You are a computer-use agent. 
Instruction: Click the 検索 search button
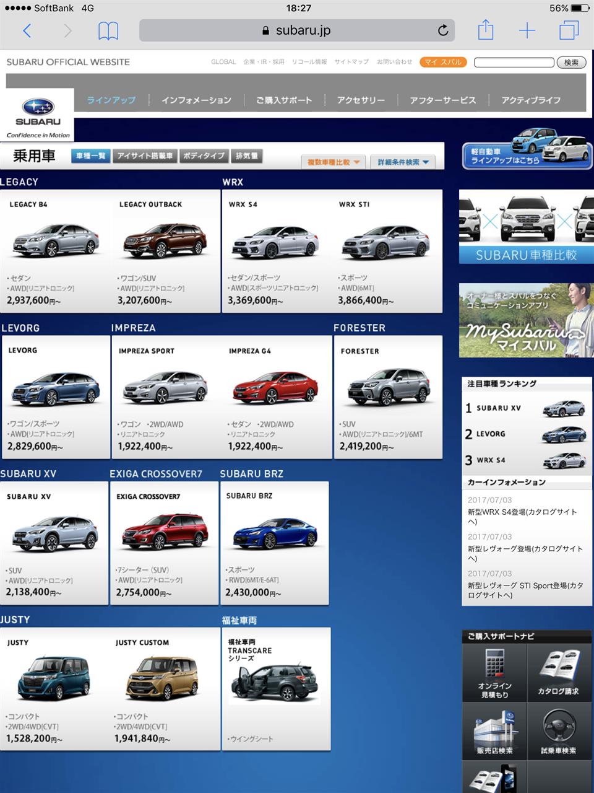coord(572,62)
